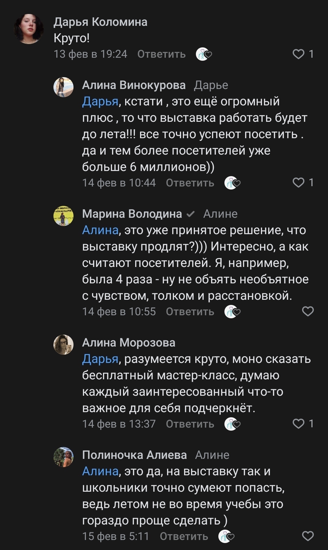The height and width of the screenshot is (550, 328).
Task: Reply to Марина Володина's comment
Action: coord(190,312)
